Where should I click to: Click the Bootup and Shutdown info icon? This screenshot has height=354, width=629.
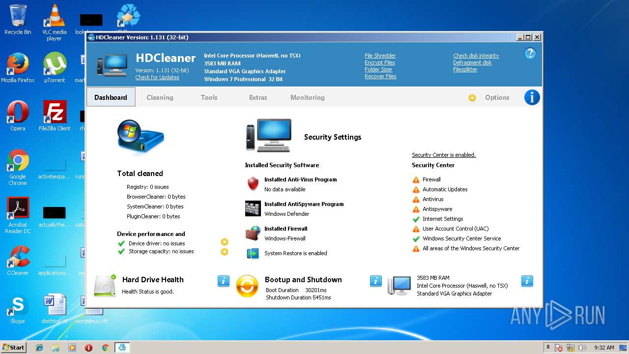click(x=375, y=281)
